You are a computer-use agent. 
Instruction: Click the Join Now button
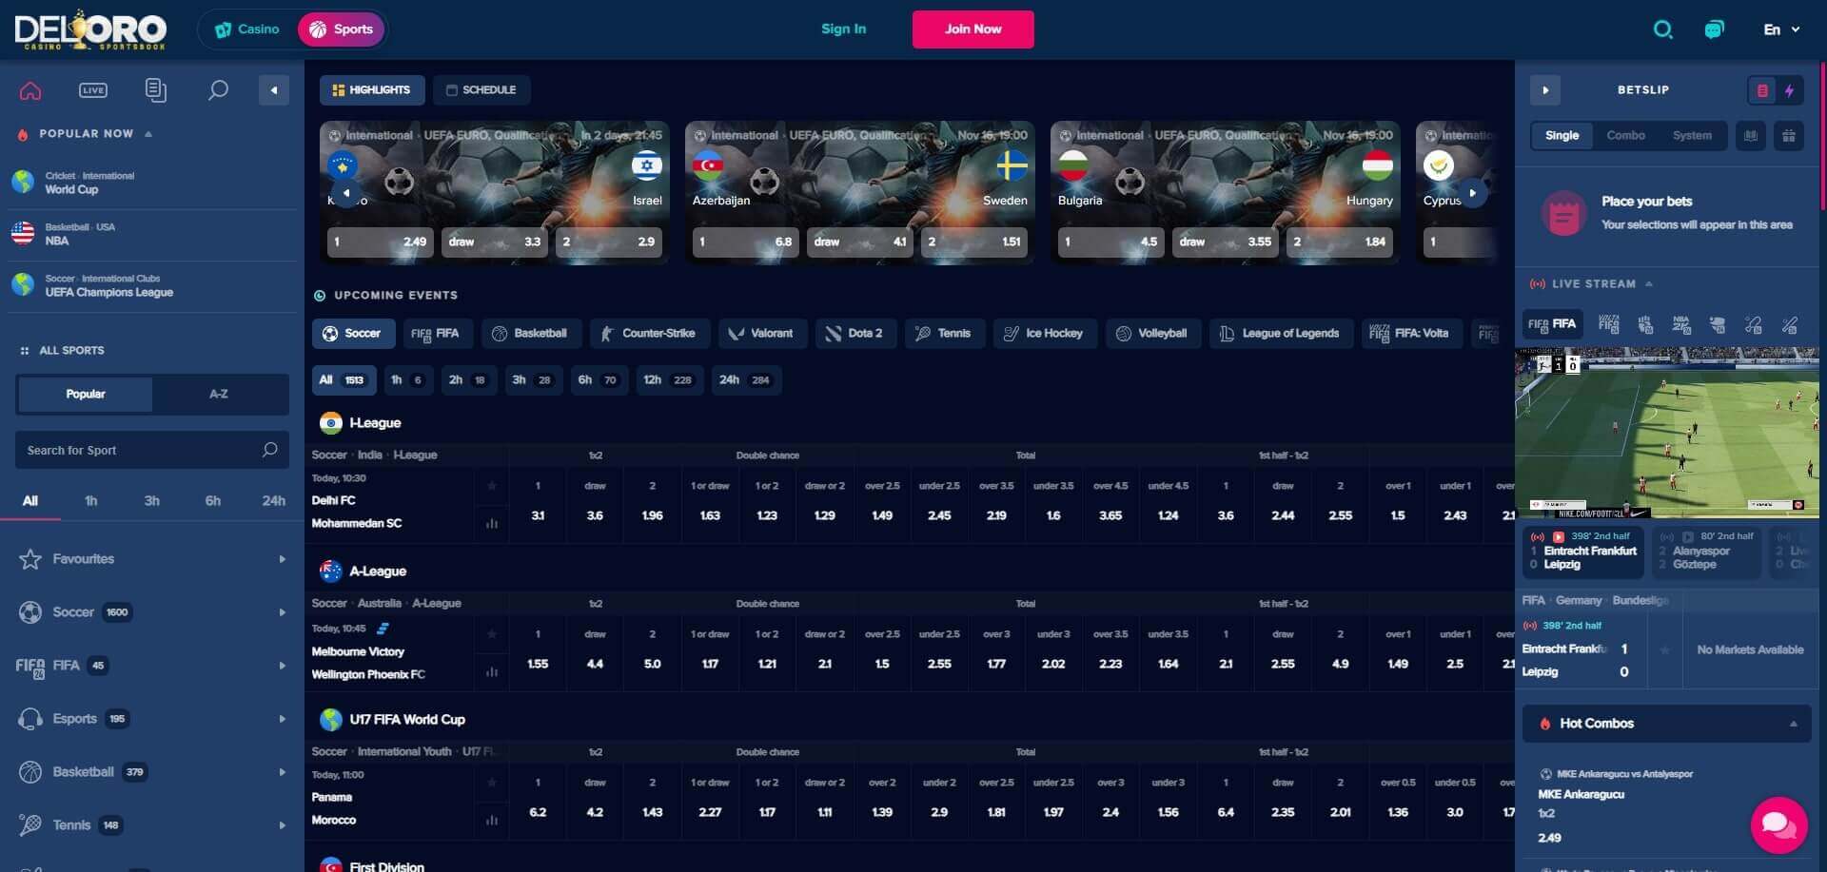coord(972,29)
